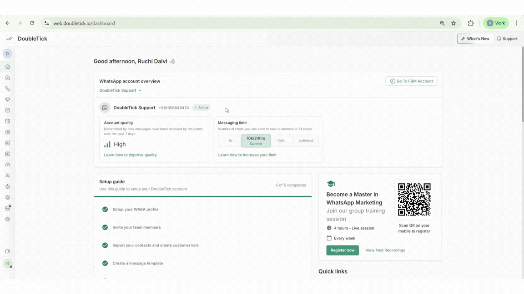Click the phone calls sidebar icon

click(x=8, y=88)
